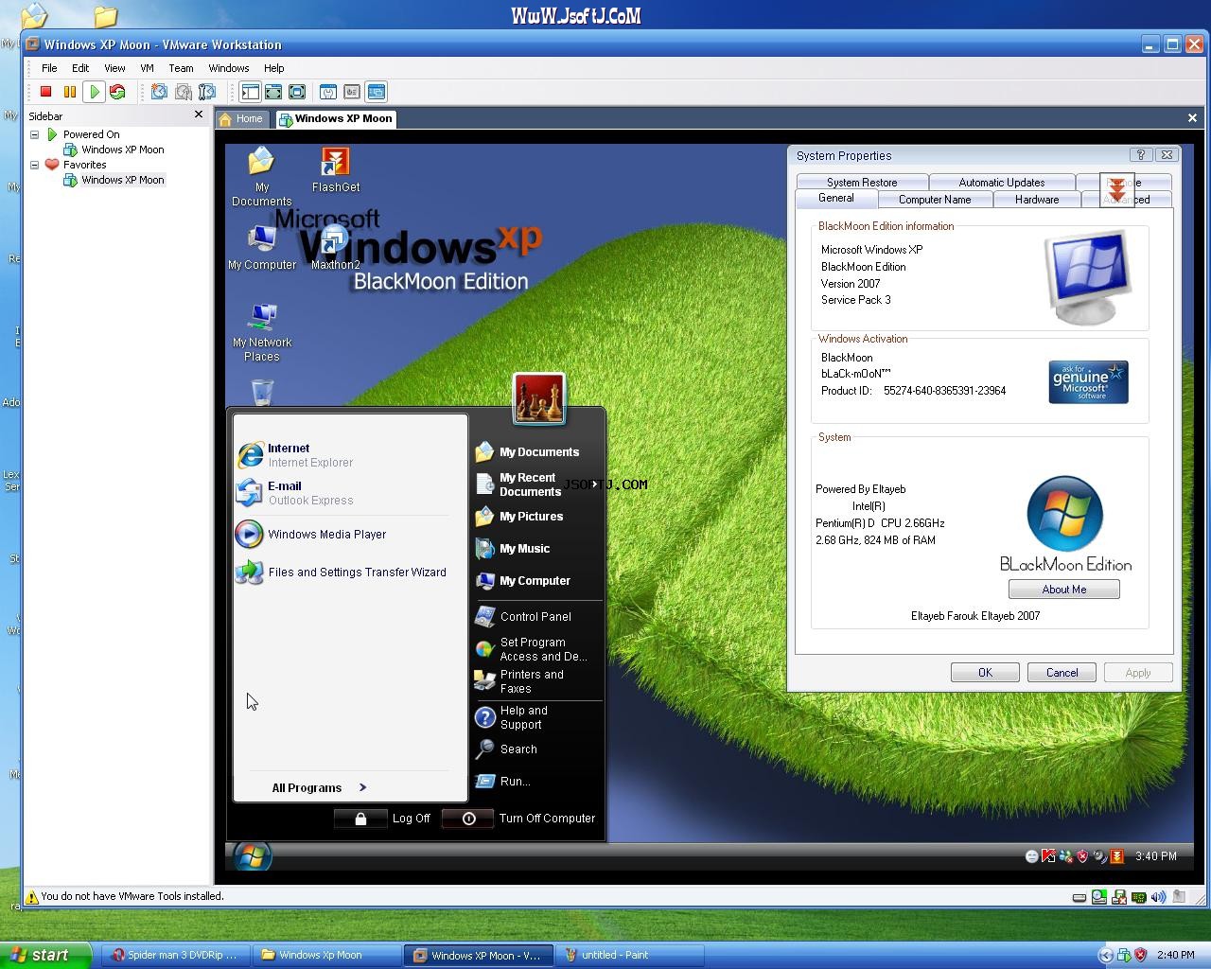
Task: Suspend the virtual machine with the pause button
Action: point(69,92)
